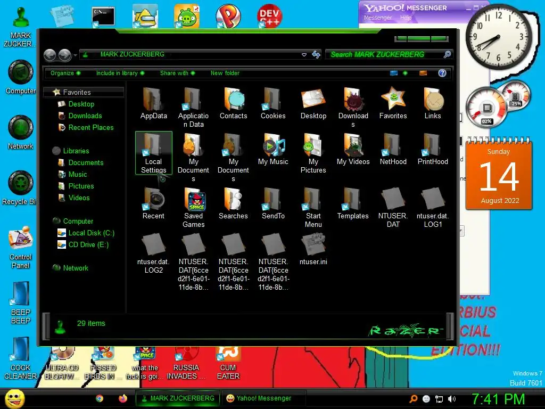Open recent pages dropdown next to forward
Screen dimensions: 545x409
(75, 55)
